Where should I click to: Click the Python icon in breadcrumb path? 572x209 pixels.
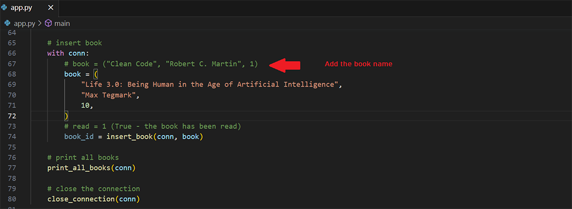(x=7, y=24)
